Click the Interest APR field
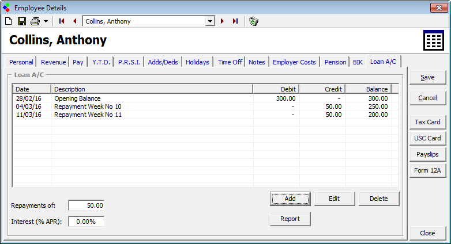Viewport: 451px width, 244px height. pyautogui.click(x=87, y=222)
